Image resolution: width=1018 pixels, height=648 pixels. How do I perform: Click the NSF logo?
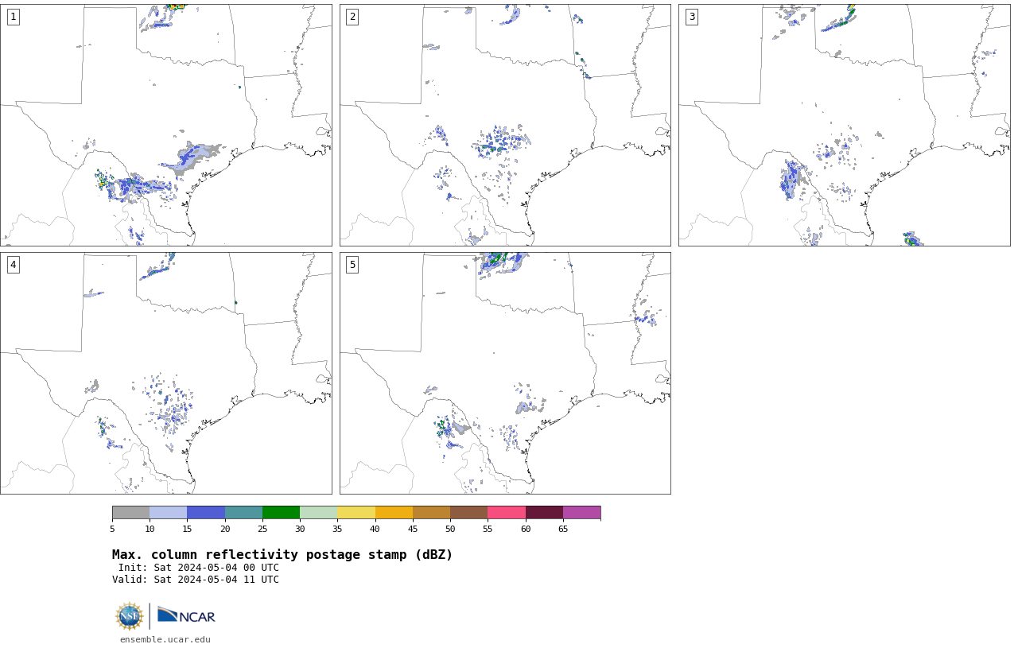coord(130,616)
